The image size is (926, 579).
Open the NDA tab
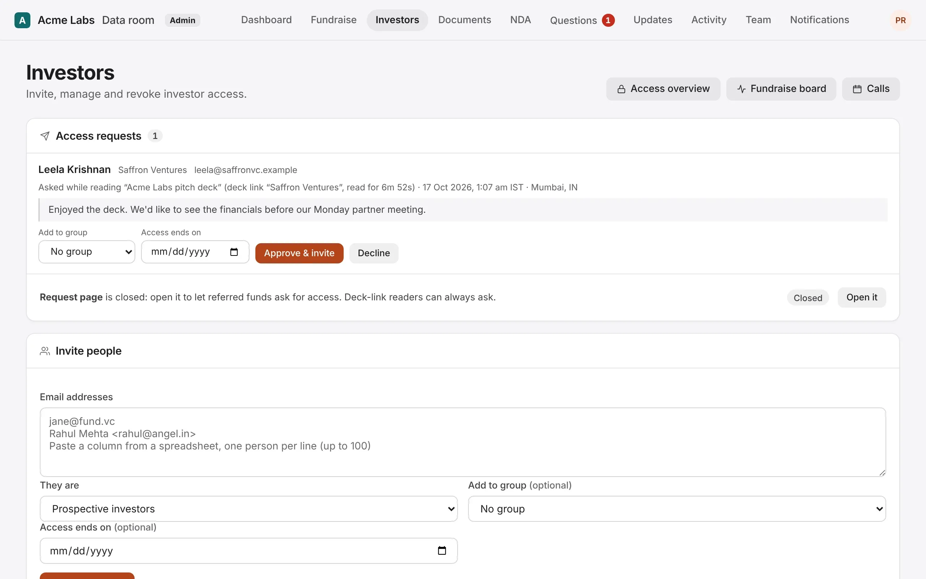click(x=521, y=20)
